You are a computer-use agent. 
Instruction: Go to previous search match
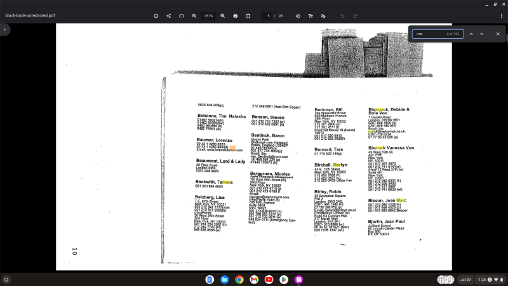471,34
